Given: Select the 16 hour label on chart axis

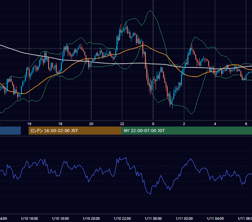Looking at the screenshot, I should pos(29,124).
